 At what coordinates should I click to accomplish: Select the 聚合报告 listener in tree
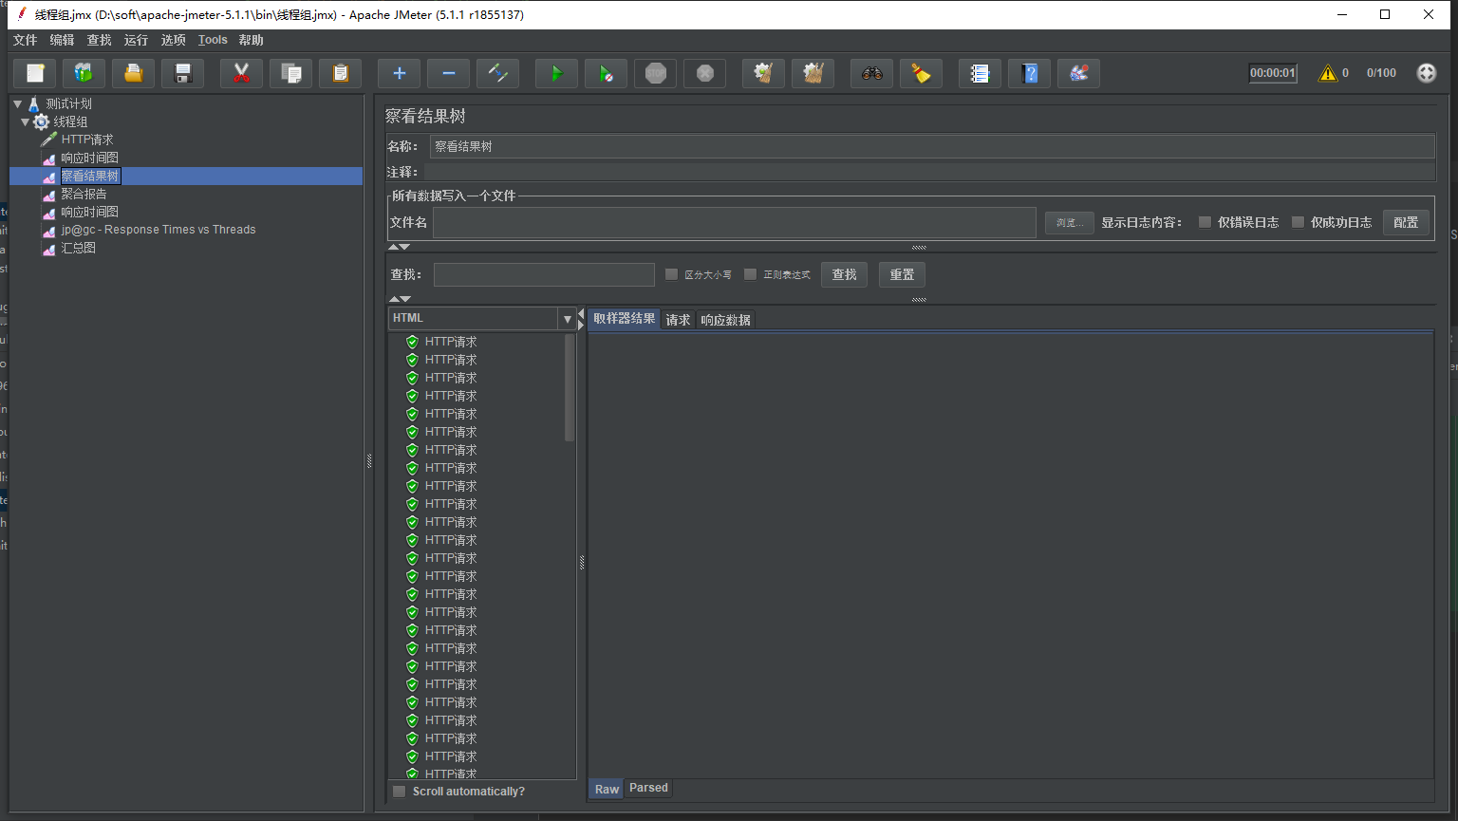point(84,194)
